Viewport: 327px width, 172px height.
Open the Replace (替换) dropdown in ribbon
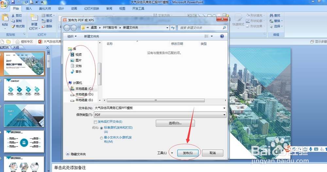point(276,21)
